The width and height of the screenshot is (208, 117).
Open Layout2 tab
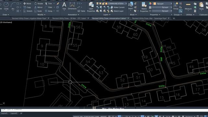14,113
